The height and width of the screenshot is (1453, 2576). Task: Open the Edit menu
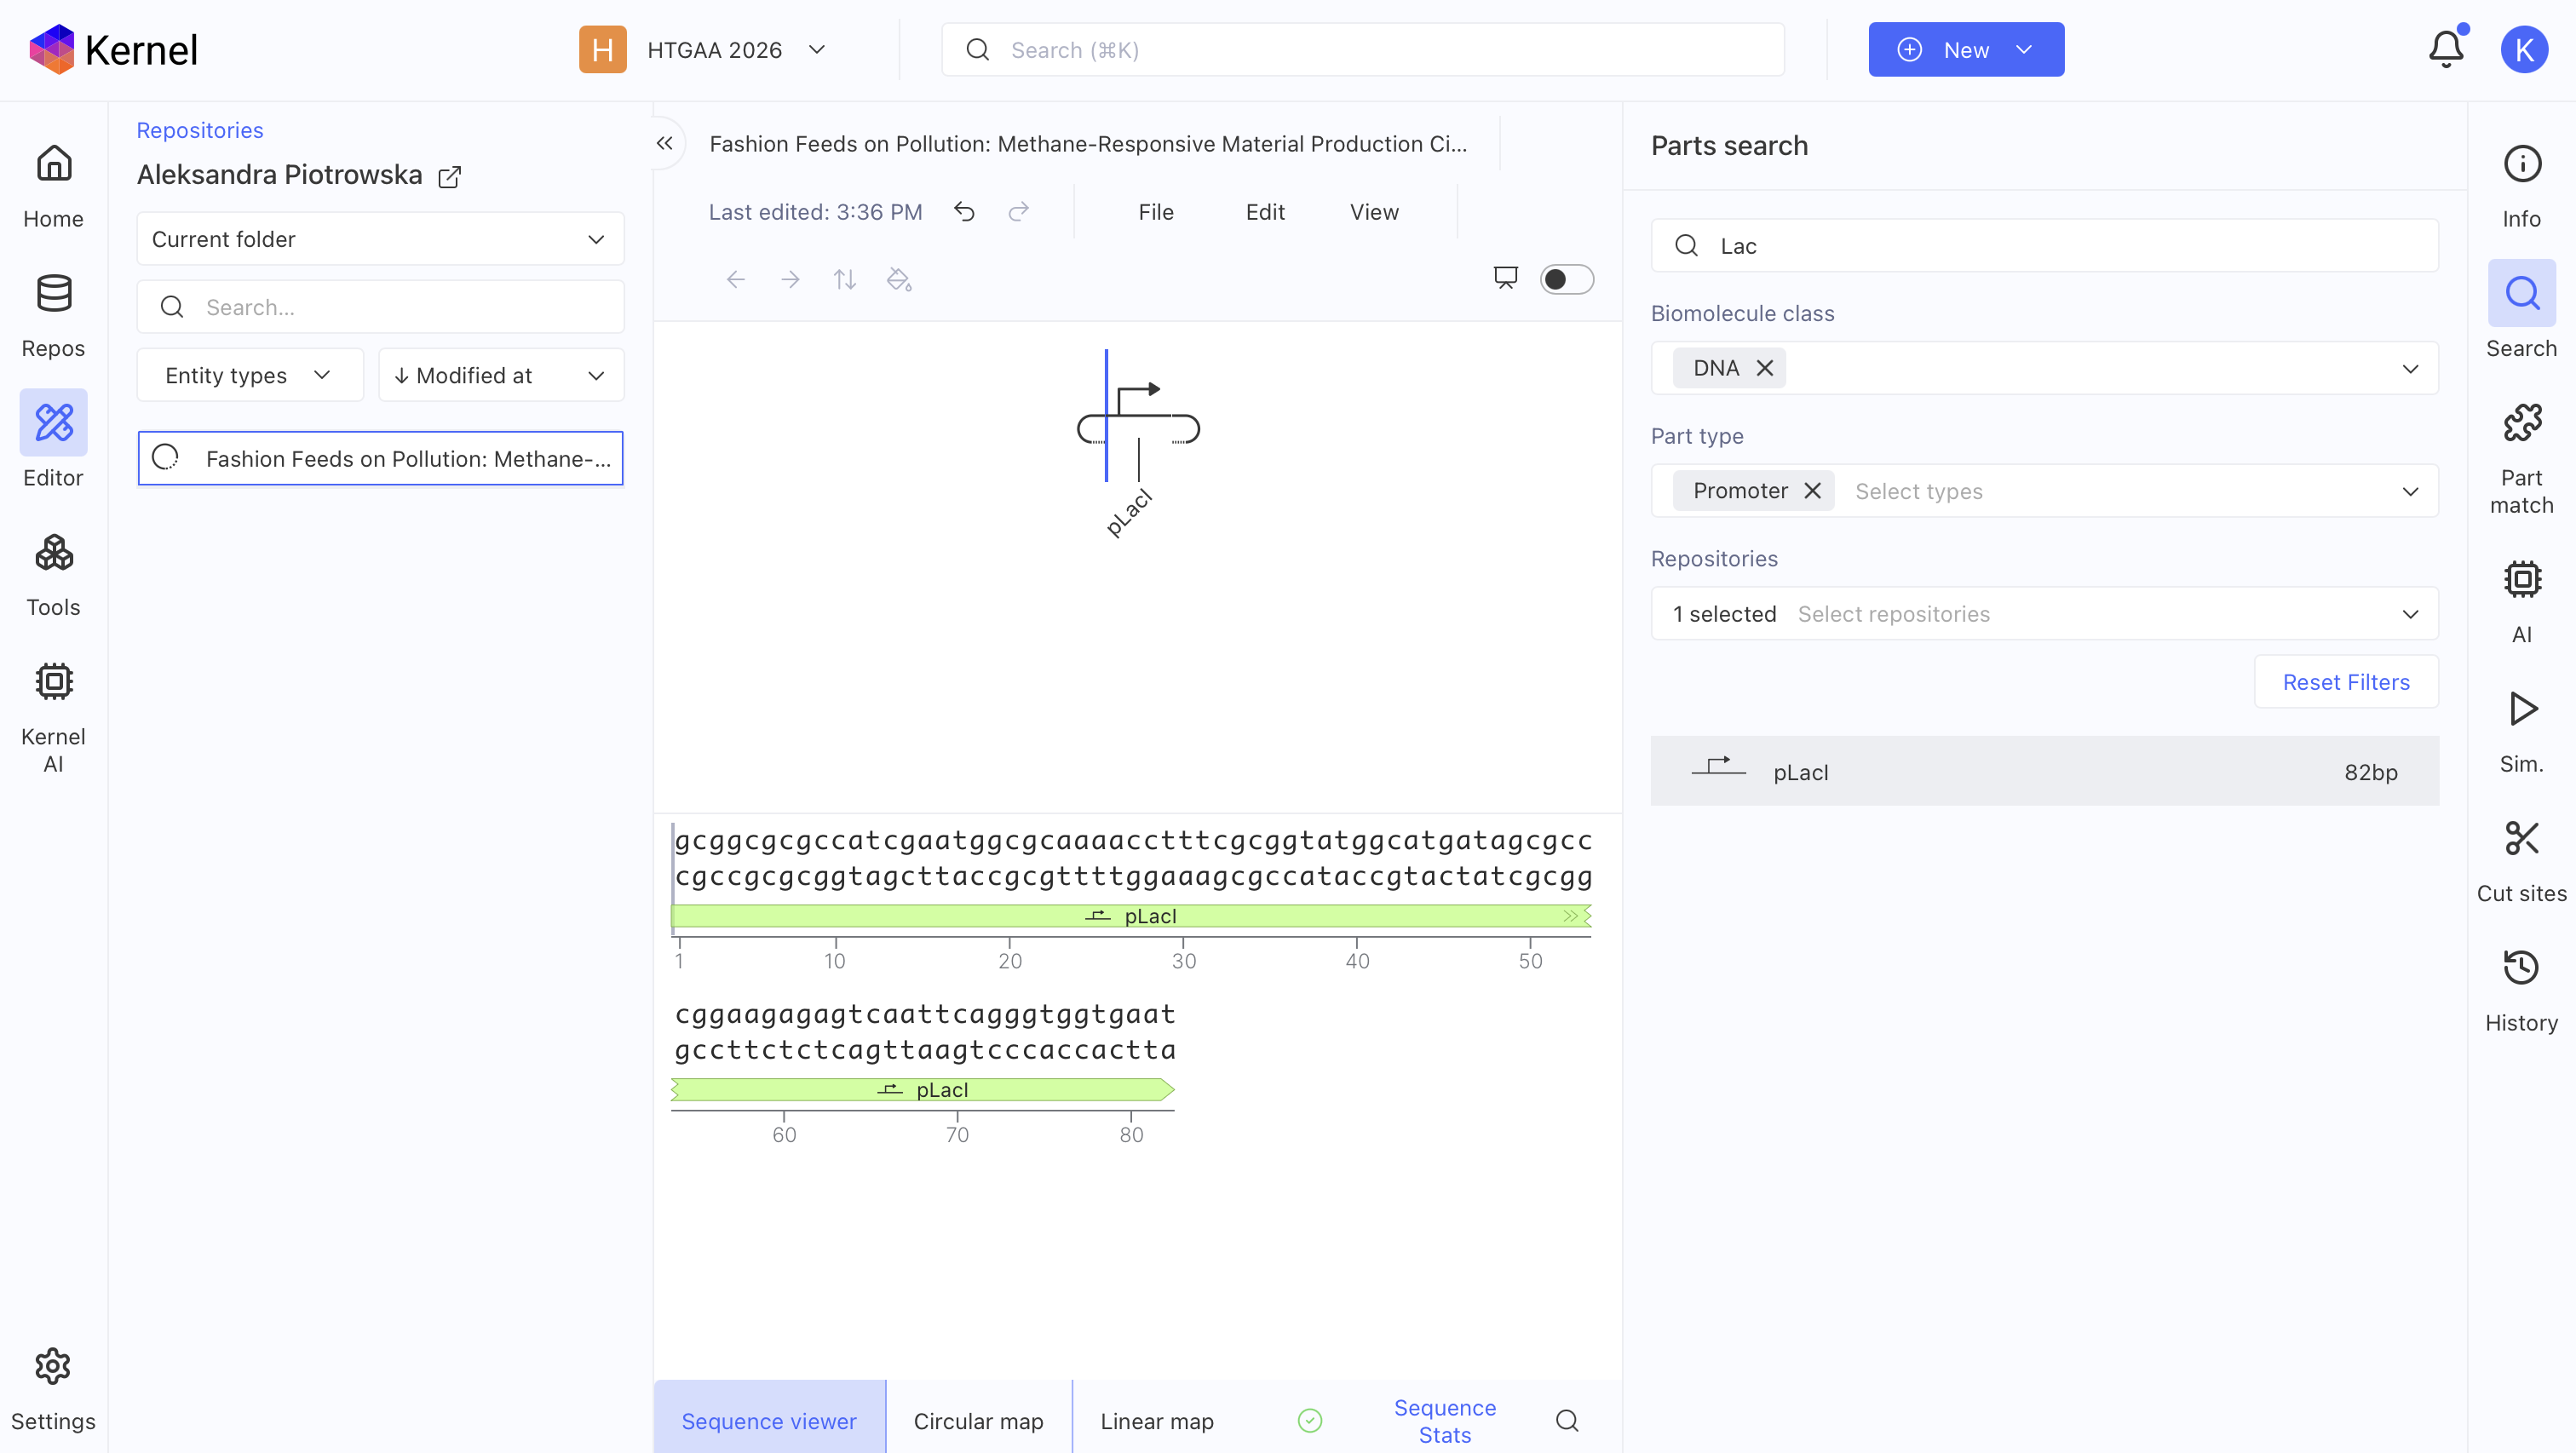[1265, 212]
